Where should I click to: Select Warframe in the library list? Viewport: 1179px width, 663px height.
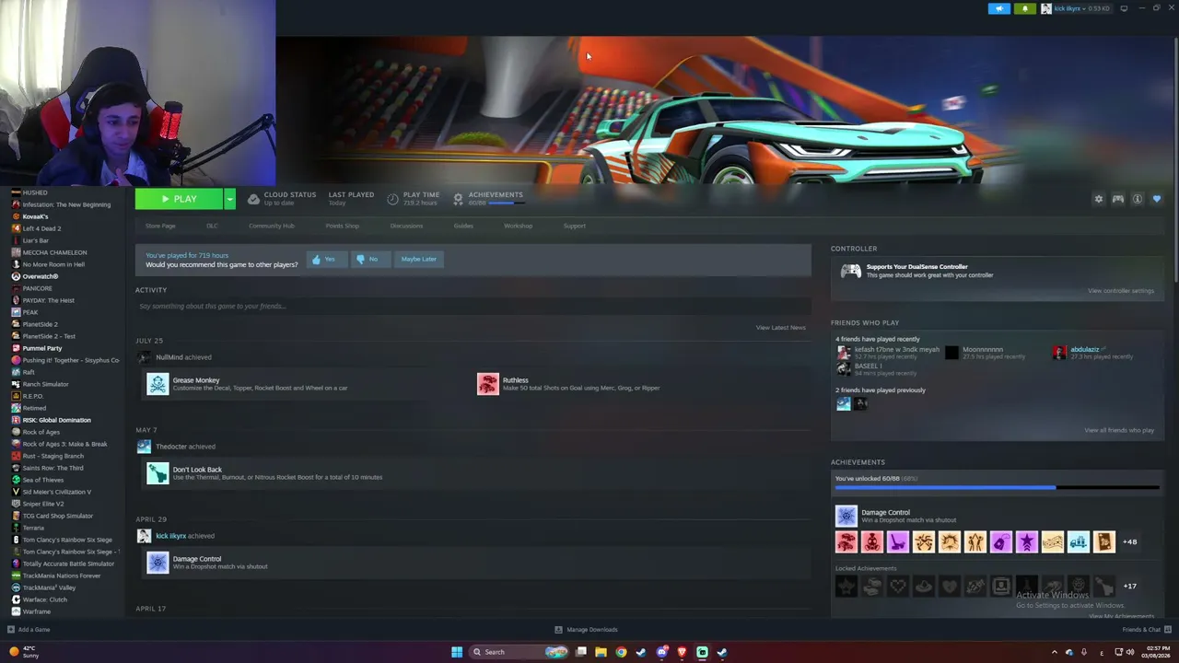click(x=36, y=611)
